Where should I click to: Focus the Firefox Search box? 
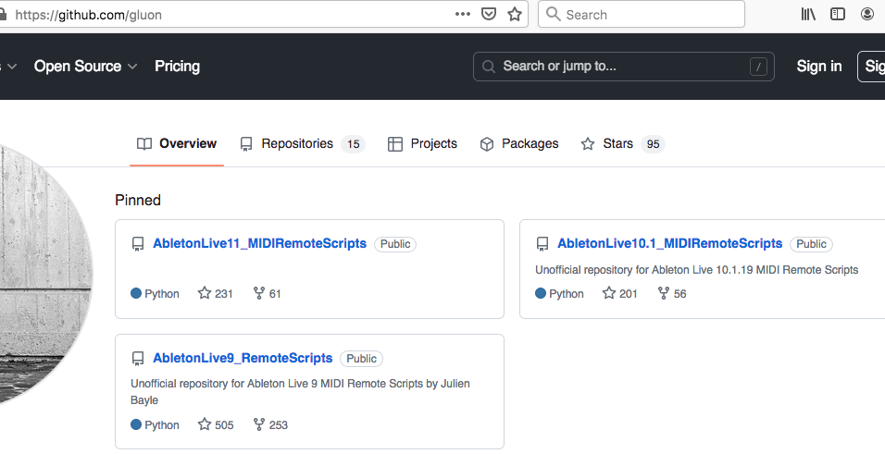tap(642, 14)
